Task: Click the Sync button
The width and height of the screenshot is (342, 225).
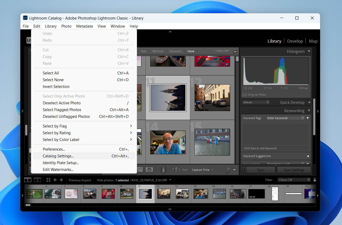Action: coord(261,170)
